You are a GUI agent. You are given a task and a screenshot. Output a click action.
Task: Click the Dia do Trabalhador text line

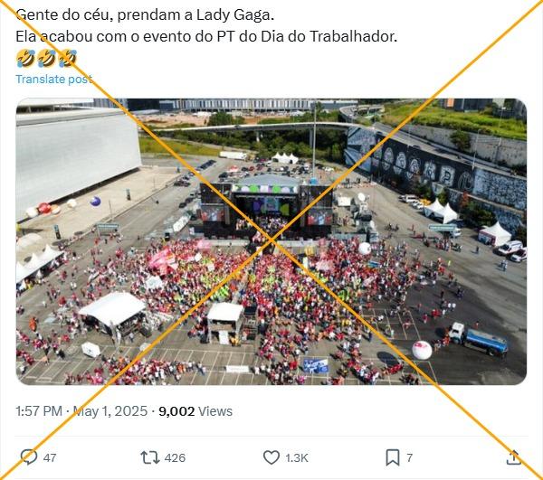(206, 36)
